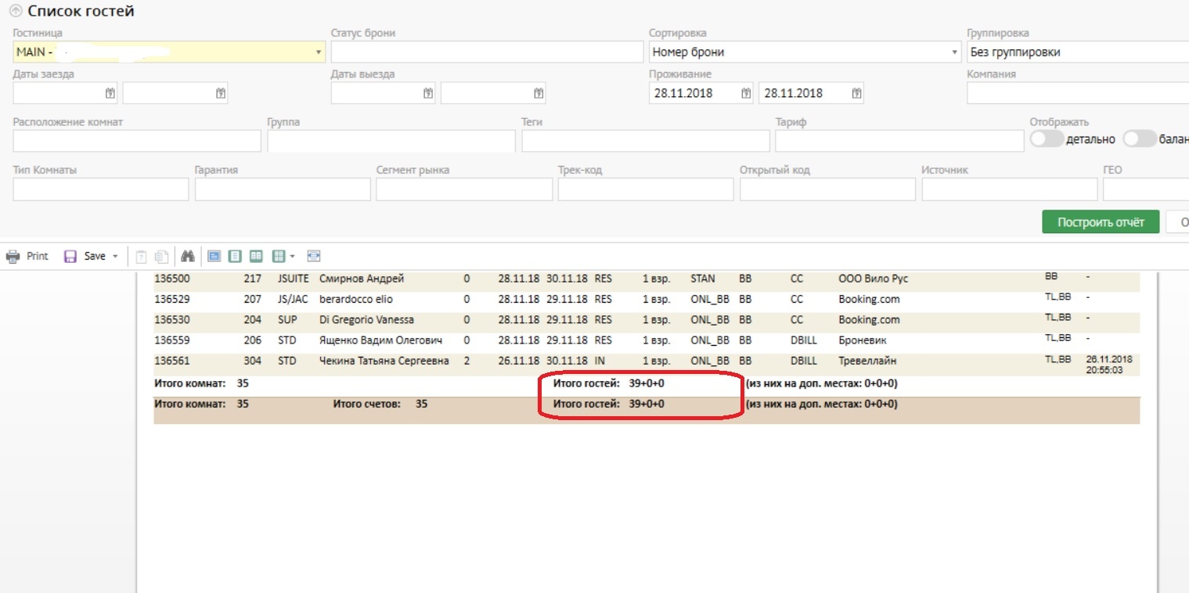Viewport: 1189px width, 593px height.
Task: Click the Print icon in report toolbar
Action: pyautogui.click(x=13, y=257)
